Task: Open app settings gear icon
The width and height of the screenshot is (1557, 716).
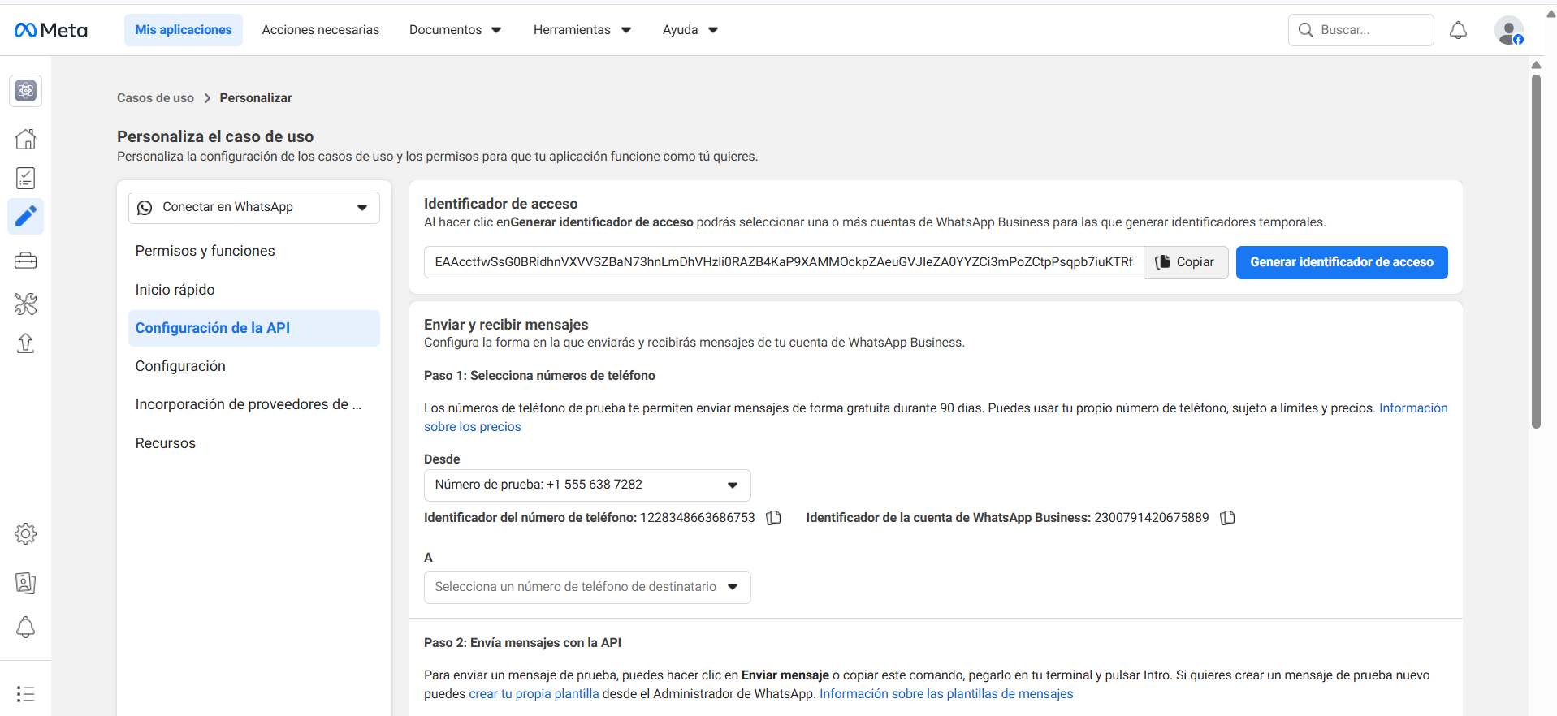Action: 25,533
